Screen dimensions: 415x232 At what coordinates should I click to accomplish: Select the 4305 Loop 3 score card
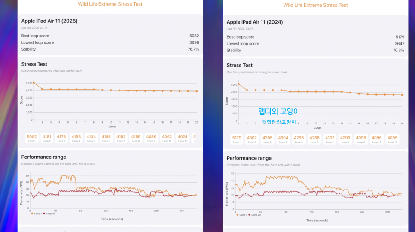267,139
